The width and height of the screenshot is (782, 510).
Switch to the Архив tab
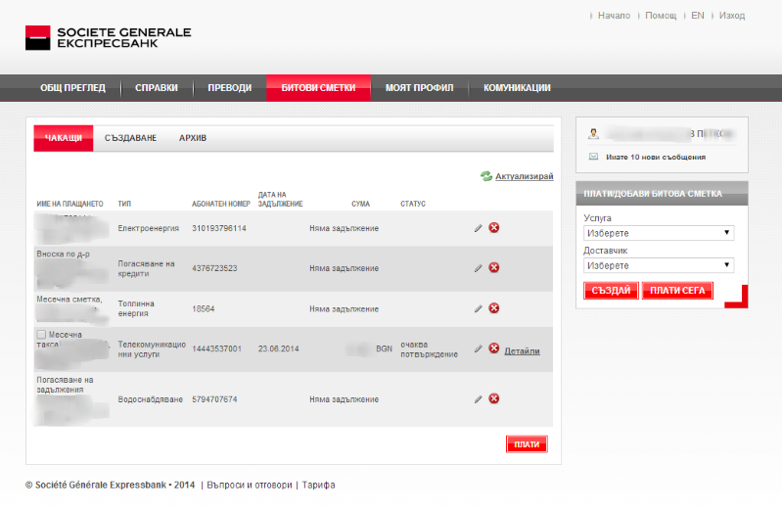click(x=193, y=138)
